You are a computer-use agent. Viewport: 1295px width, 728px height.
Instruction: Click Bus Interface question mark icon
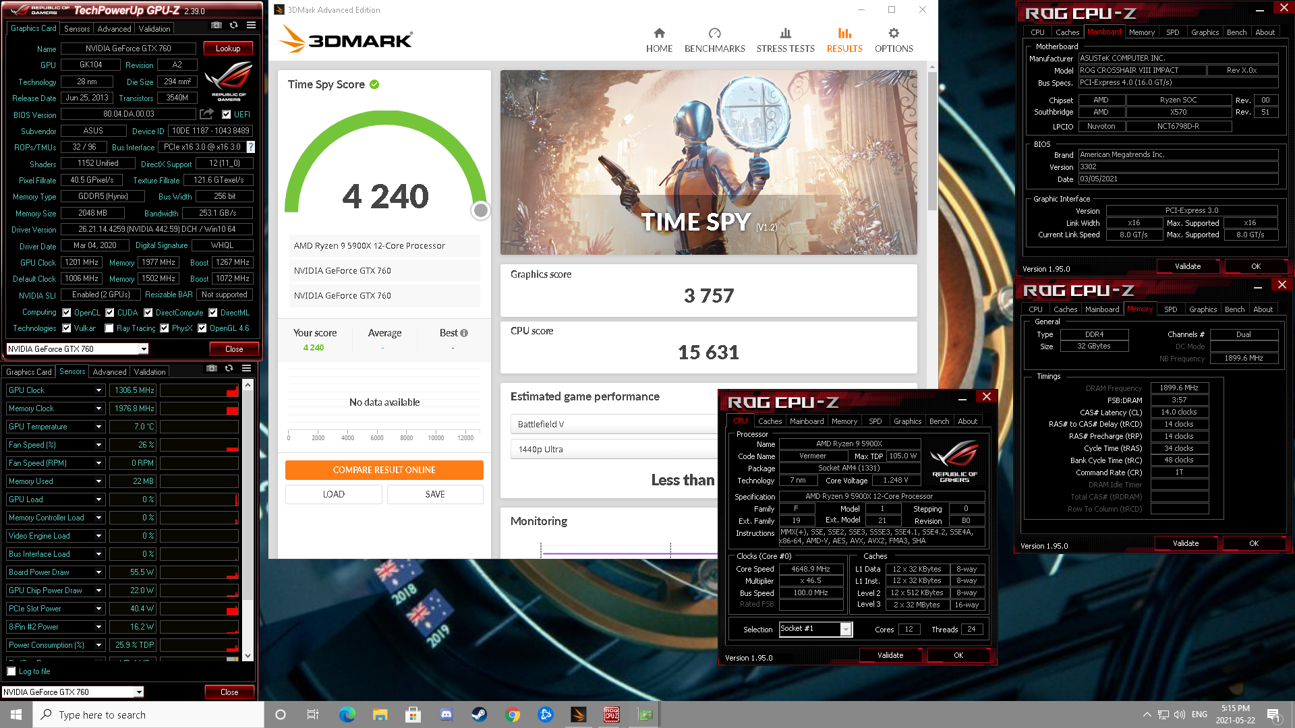251,147
